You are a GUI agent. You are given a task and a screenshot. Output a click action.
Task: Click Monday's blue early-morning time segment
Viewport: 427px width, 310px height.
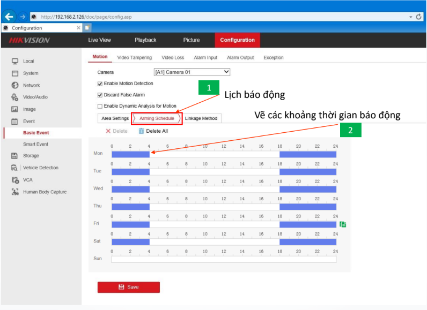click(x=130, y=154)
